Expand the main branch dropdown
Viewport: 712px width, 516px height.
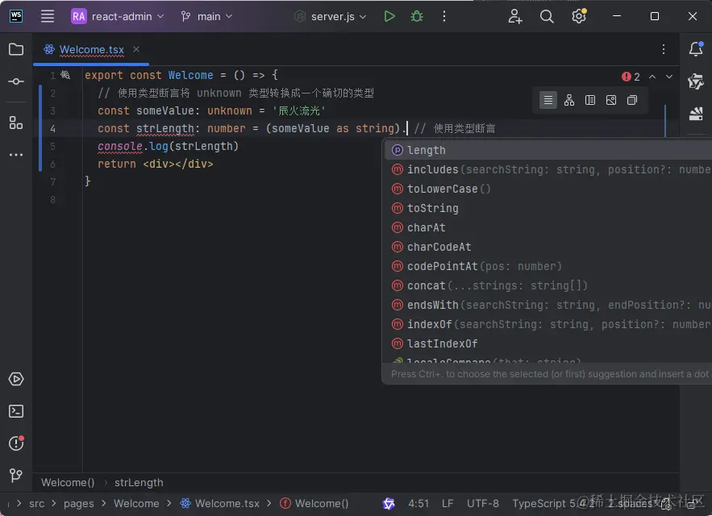pyautogui.click(x=206, y=16)
